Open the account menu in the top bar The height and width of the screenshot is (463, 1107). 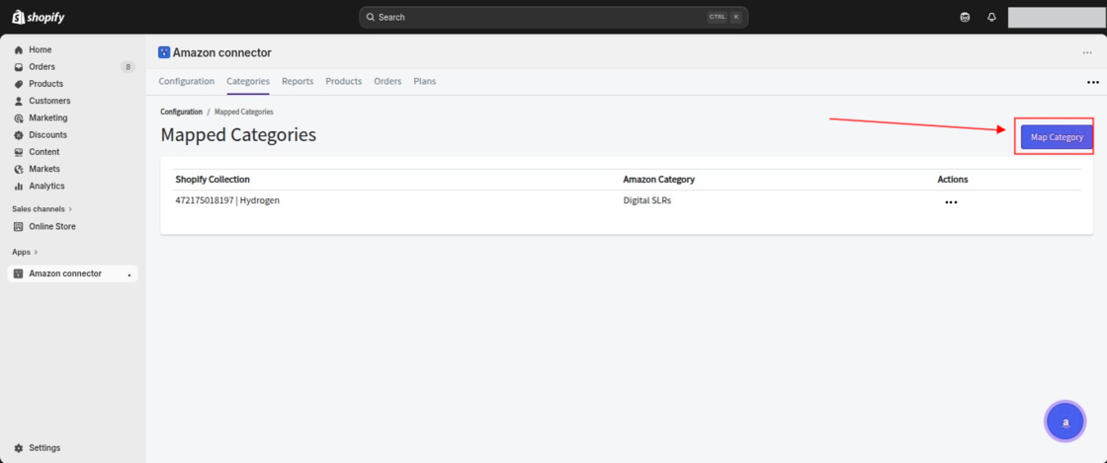point(1056,18)
